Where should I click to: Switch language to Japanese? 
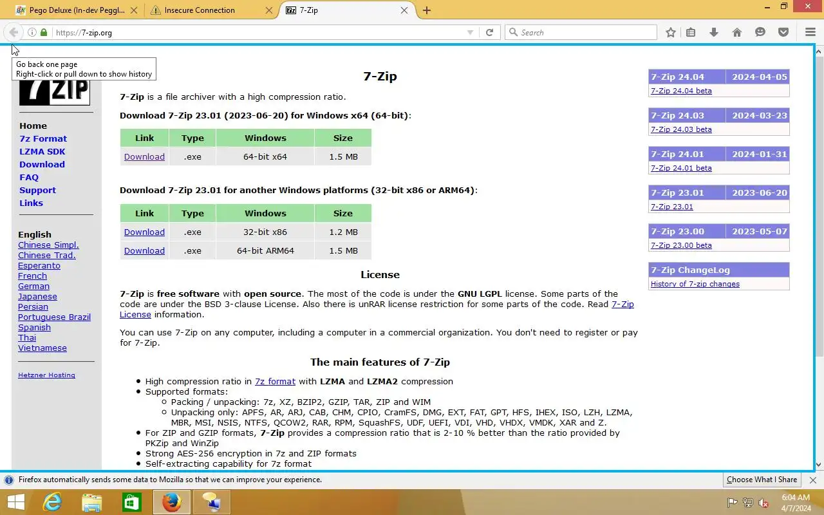(37, 297)
